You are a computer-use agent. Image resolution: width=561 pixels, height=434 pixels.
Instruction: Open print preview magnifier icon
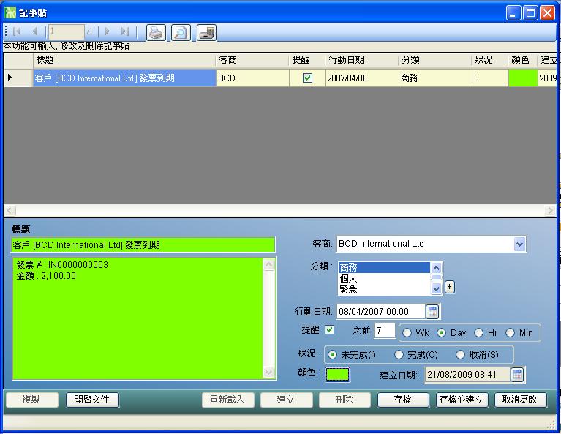(180, 31)
